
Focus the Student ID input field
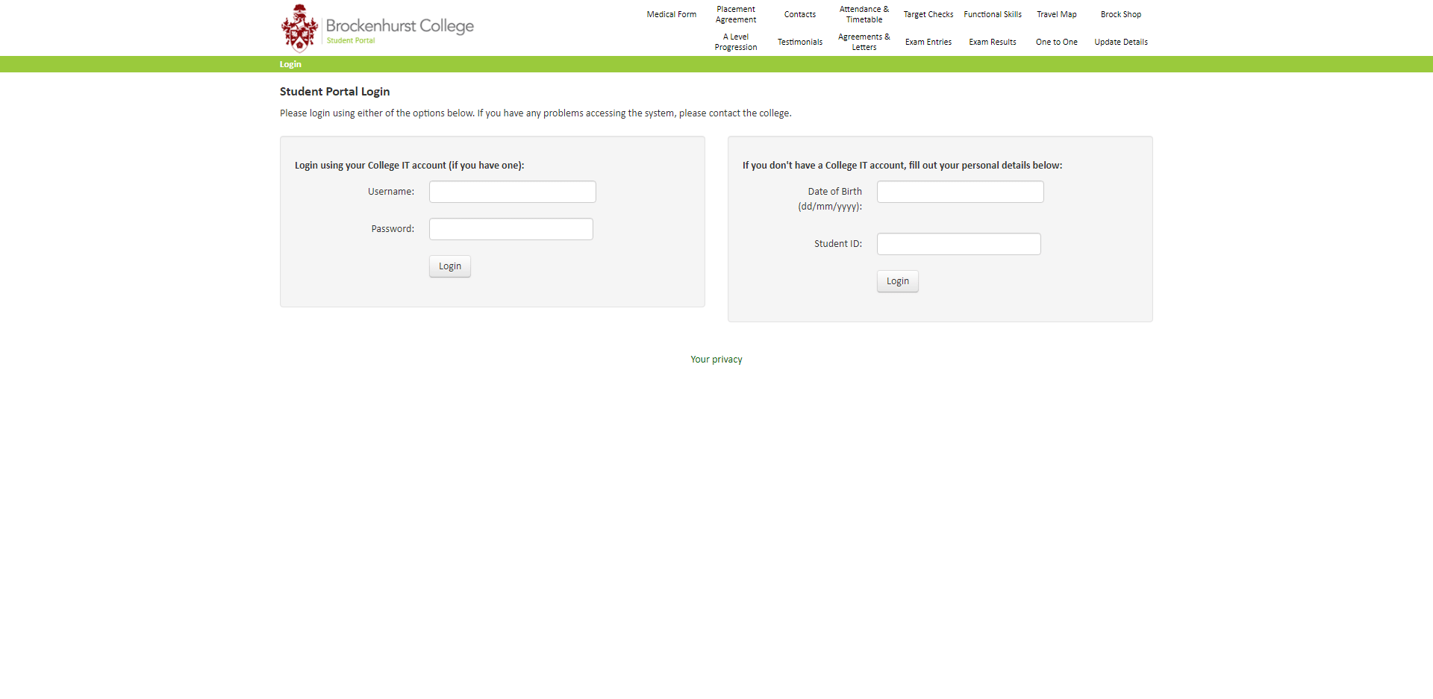[x=959, y=244]
